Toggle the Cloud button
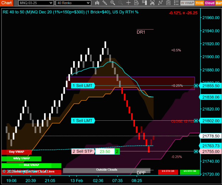This screenshot has width=222, height=185. tap(210, 3)
